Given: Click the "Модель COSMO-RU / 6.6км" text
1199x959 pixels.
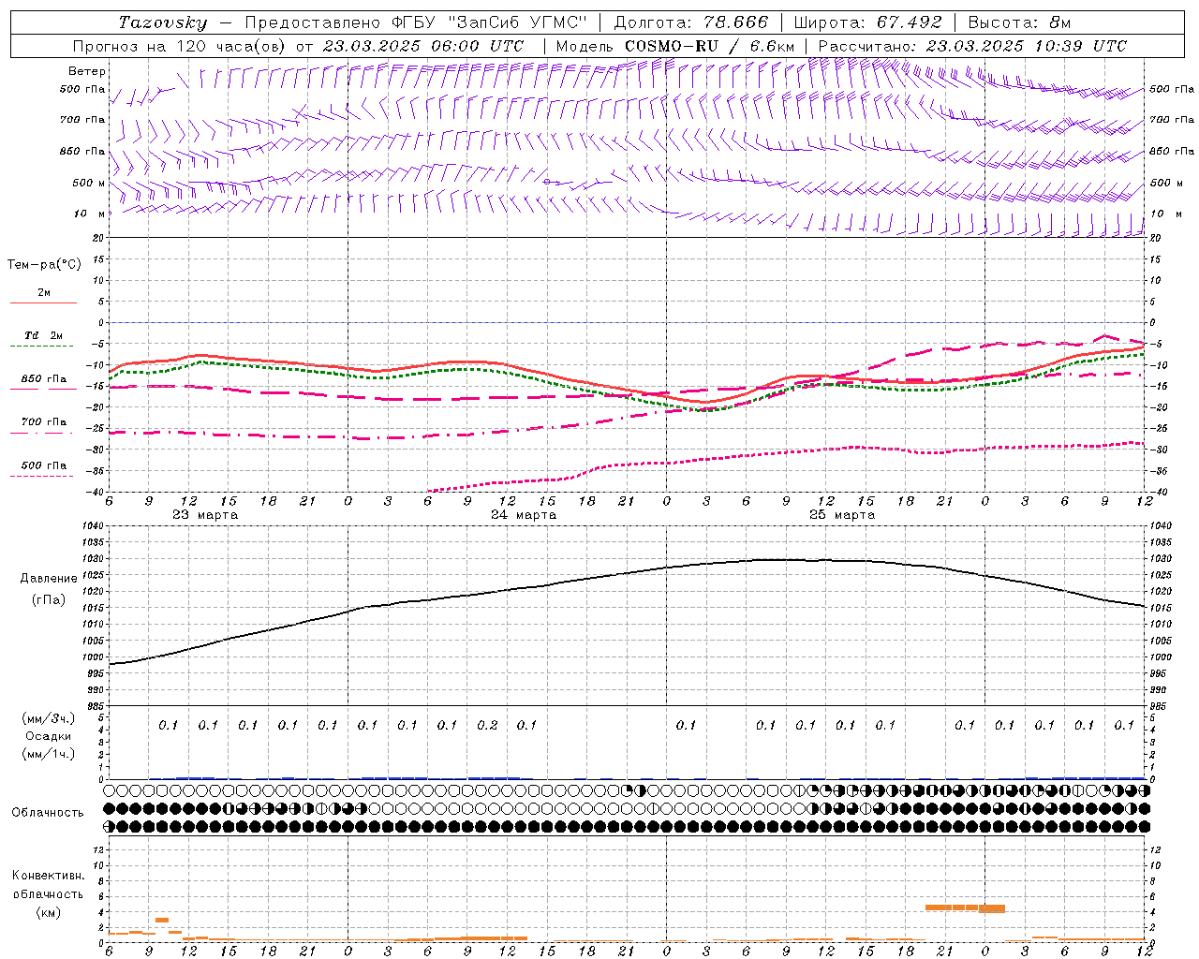Looking at the screenshot, I should (675, 46).
